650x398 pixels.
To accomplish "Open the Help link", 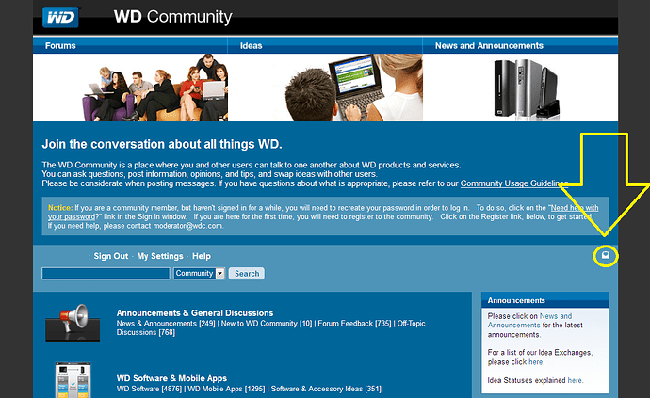I will coord(202,256).
